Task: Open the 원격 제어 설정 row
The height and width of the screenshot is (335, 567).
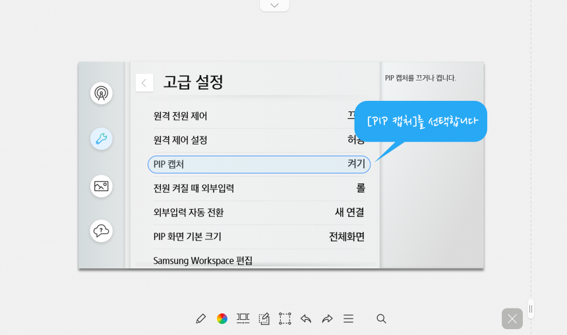Action: [x=259, y=140]
